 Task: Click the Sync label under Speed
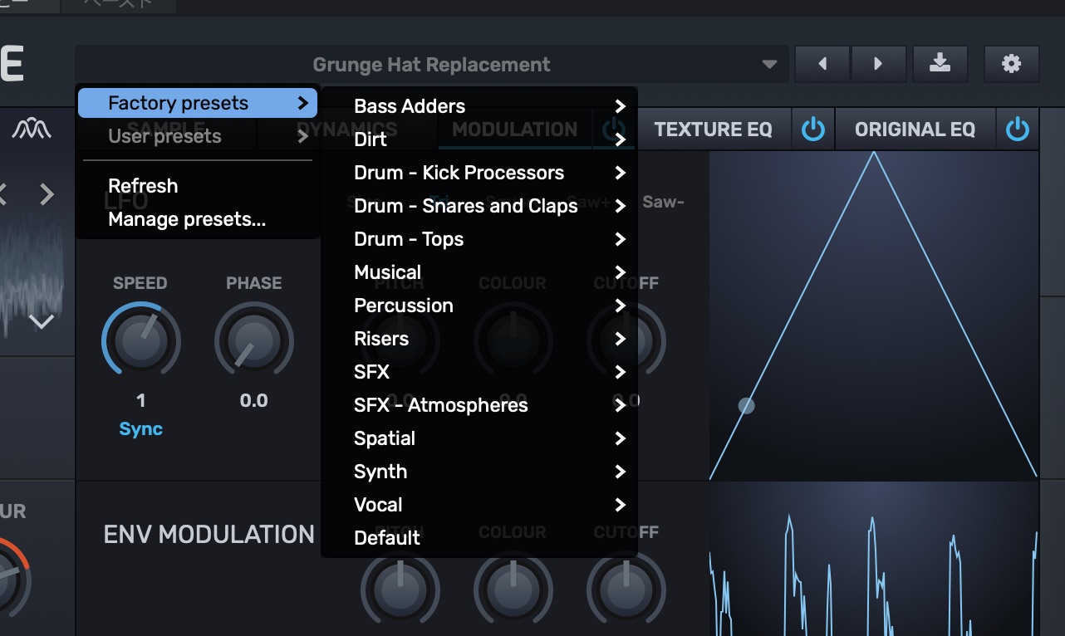(x=140, y=429)
